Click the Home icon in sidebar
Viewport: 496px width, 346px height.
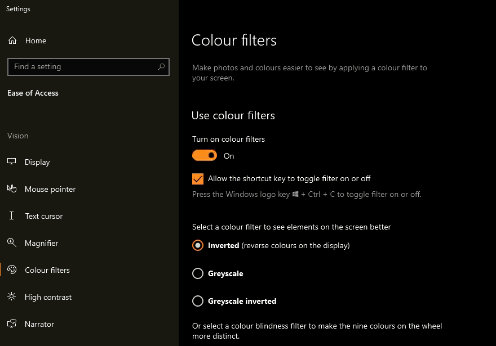(x=12, y=41)
